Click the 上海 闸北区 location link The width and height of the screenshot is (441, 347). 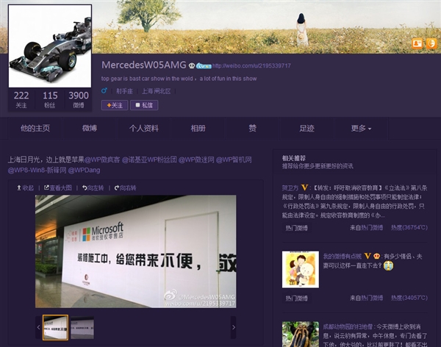pos(156,91)
